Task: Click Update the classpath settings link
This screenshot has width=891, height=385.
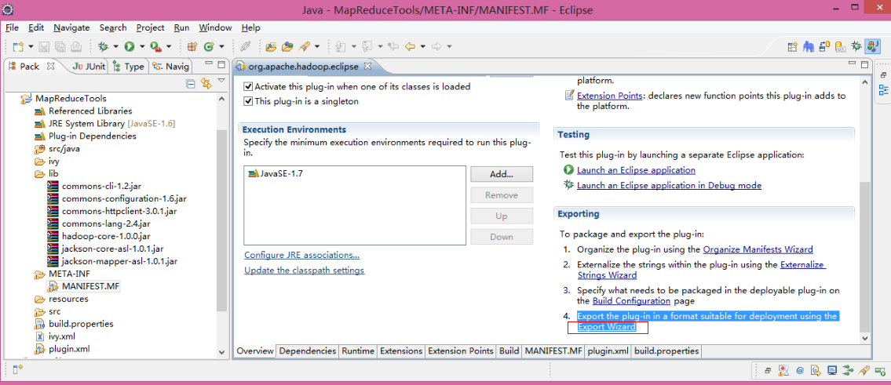Action: click(304, 271)
